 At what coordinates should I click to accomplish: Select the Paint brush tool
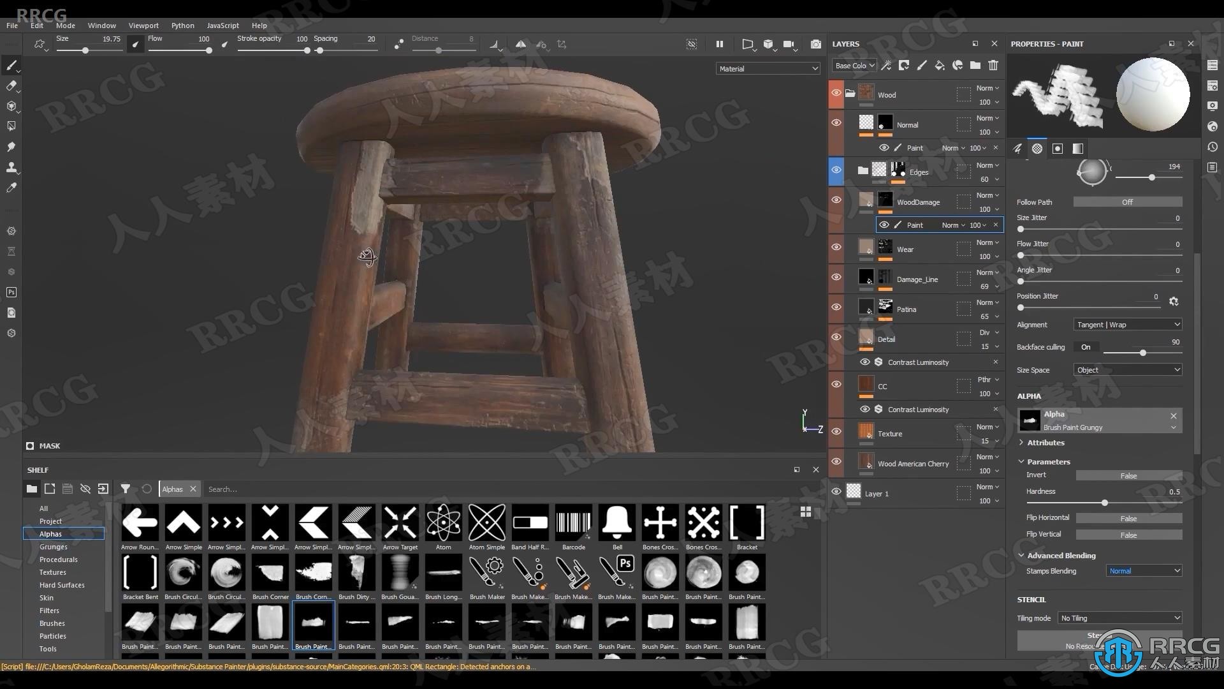coord(11,65)
